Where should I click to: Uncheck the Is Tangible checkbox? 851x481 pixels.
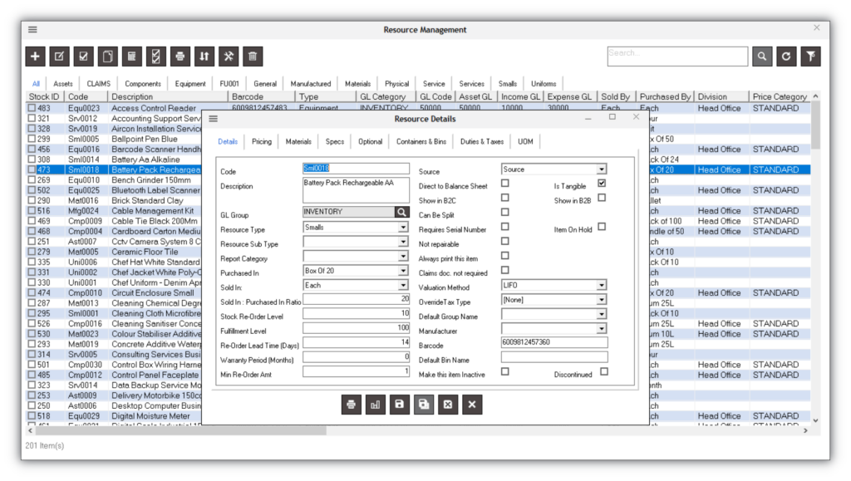(602, 184)
